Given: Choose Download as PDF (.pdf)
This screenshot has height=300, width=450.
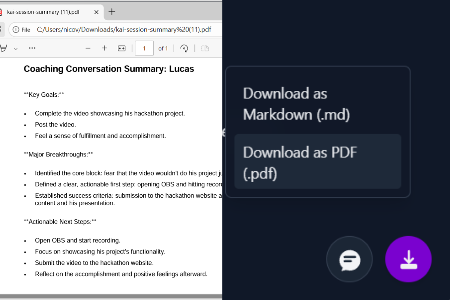Looking at the screenshot, I should point(318,161).
